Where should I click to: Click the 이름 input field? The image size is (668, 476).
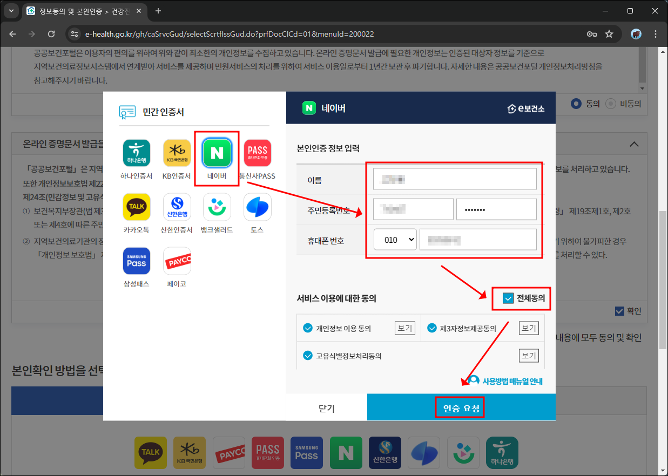pyautogui.click(x=455, y=179)
